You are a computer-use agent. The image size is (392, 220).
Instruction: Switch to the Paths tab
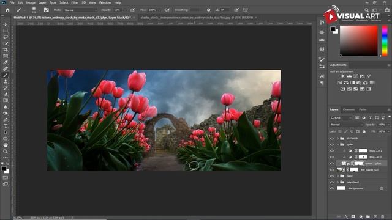363,109
